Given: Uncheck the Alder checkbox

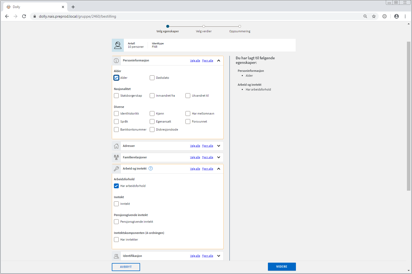Looking at the screenshot, I should pyautogui.click(x=116, y=78).
